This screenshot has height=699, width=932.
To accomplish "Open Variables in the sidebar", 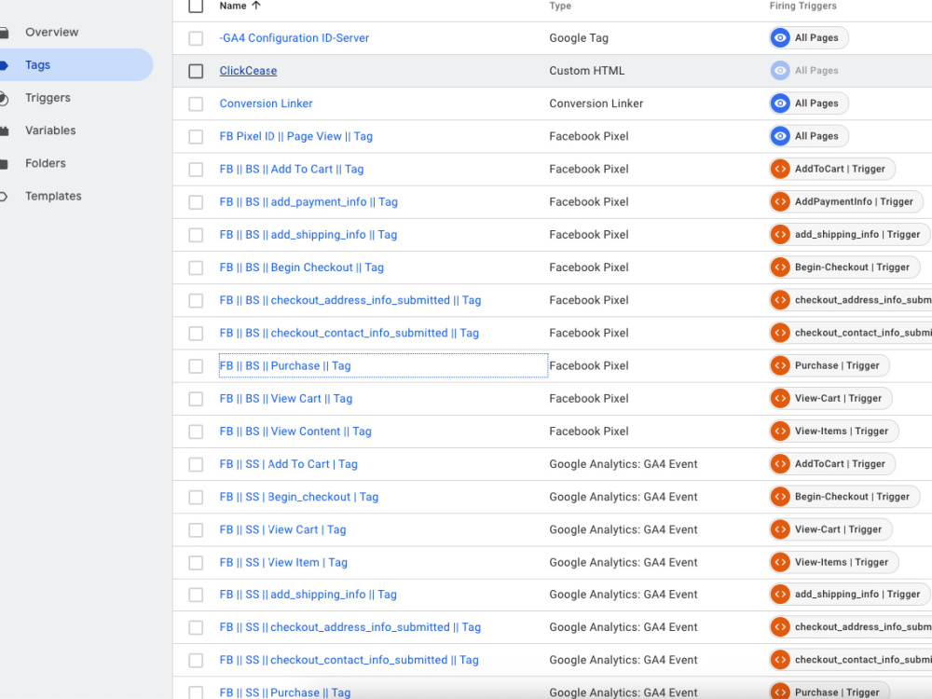I will point(50,130).
